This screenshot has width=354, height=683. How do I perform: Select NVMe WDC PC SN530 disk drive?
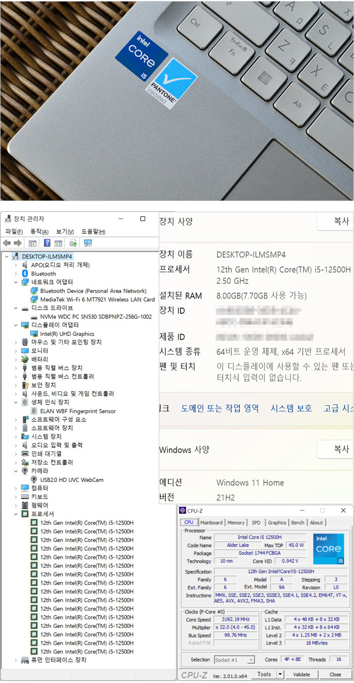pos(96,316)
